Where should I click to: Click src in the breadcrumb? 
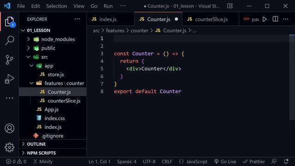click(96, 30)
